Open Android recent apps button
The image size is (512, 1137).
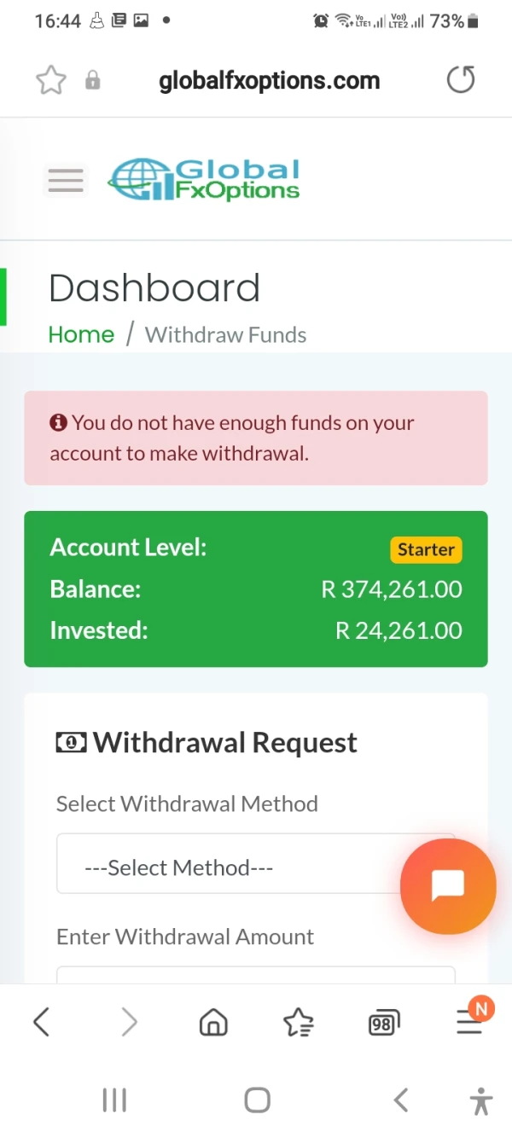114,1100
